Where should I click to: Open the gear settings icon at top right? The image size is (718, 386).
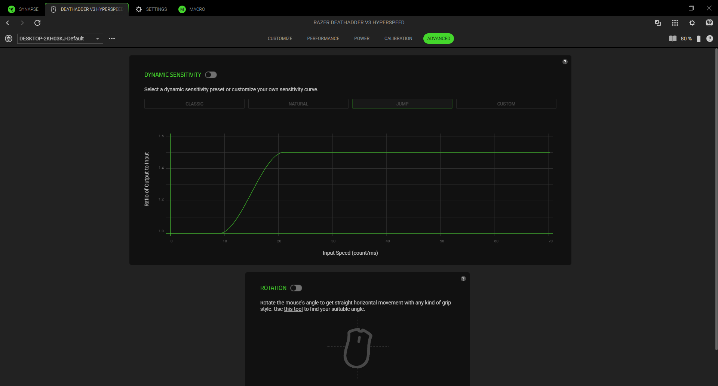692,23
